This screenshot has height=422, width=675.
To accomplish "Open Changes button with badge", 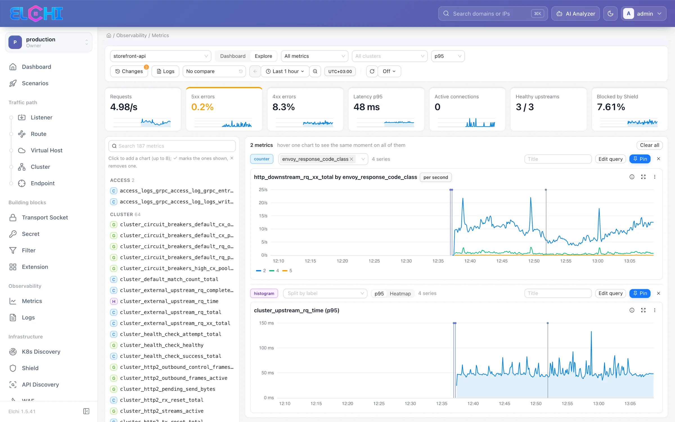I will point(129,71).
